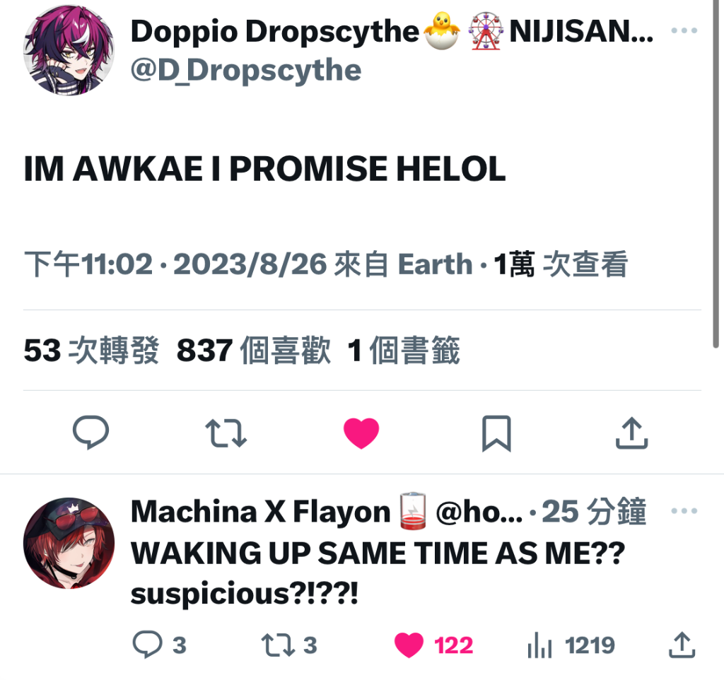View analytics showing 1219 views
This screenshot has width=724, height=680.
571,645
